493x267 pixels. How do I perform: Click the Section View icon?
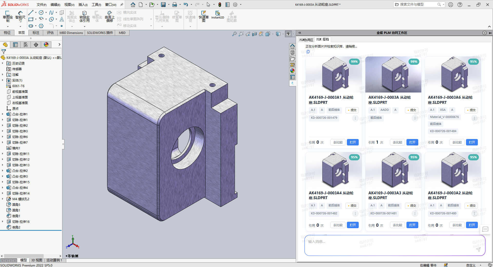(x=254, y=34)
